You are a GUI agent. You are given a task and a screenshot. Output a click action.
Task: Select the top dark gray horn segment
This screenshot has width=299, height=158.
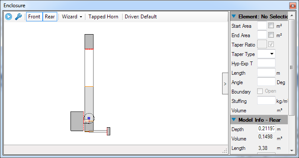click(89, 41)
